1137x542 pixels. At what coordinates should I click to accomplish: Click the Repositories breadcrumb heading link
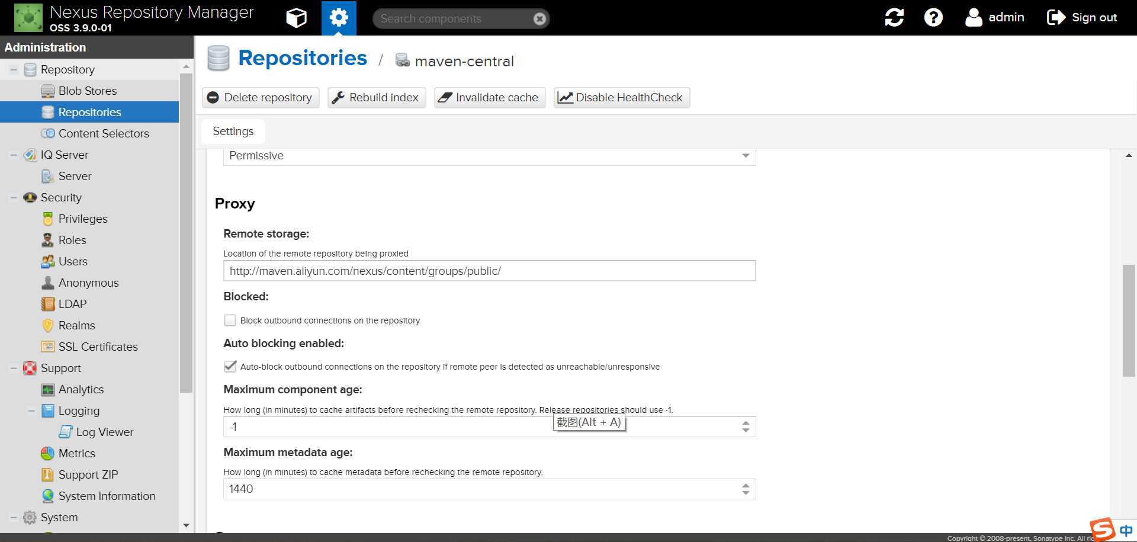[303, 58]
